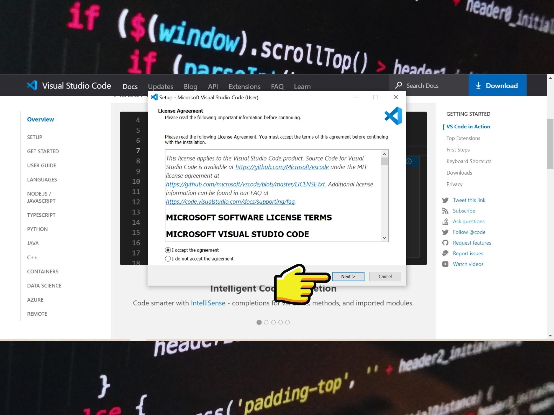Screen dimensions: 554x415
Task: Jump to First Steps section
Action: [x=458, y=150]
